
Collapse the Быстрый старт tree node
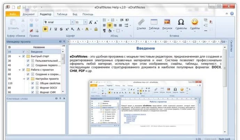(19, 56)
